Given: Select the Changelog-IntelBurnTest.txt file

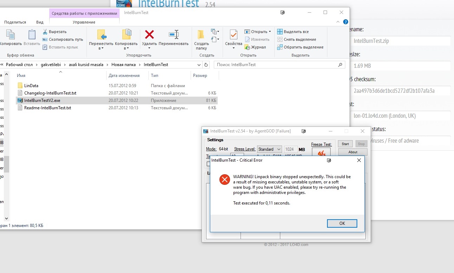Looking at the screenshot, I should point(117,93).
